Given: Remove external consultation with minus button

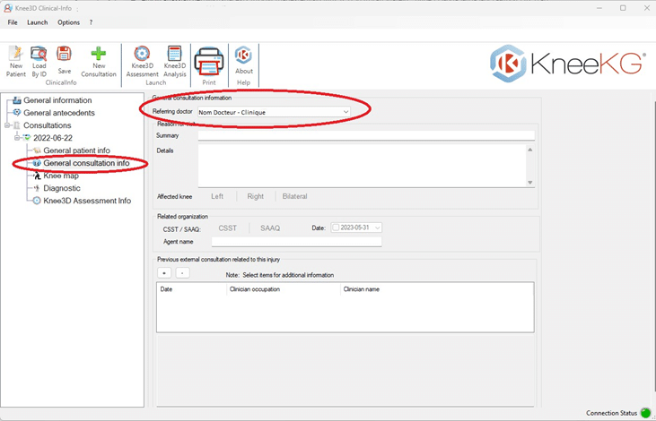Looking at the screenshot, I should tap(181, 272).
